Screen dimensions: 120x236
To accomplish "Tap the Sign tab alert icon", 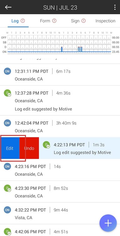I will pyautogui.click(x=83, y=21).
